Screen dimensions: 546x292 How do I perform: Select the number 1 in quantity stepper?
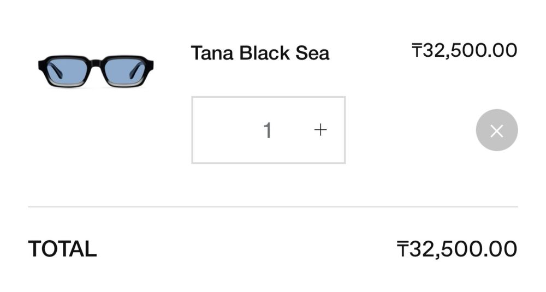(x=267, y=130)
